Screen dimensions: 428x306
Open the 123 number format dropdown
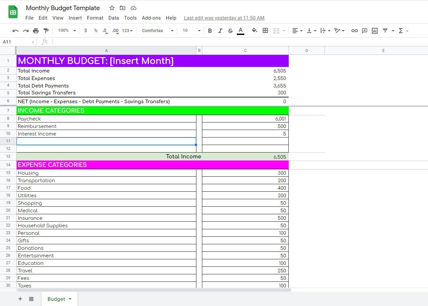pos(127,31)
